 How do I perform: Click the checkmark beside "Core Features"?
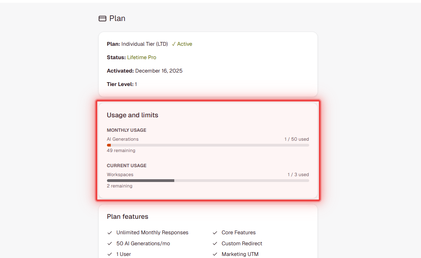[215, 233]
